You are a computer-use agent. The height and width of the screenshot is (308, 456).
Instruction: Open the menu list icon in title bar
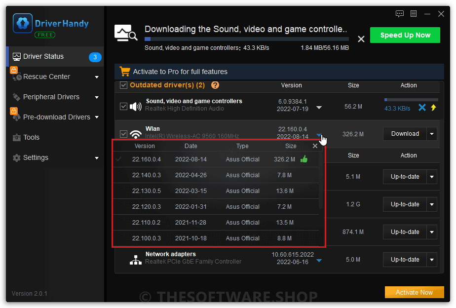(414, 14)
